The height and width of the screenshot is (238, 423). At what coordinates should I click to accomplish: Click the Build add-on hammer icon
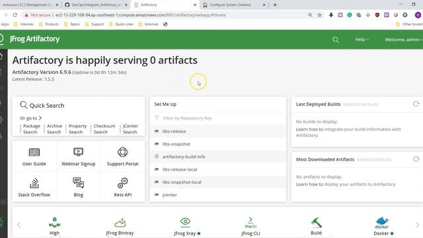316,223
